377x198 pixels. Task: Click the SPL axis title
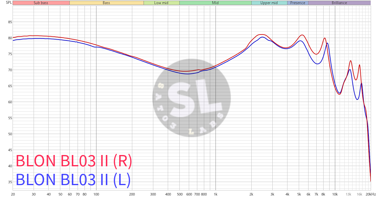pos(9,3)
